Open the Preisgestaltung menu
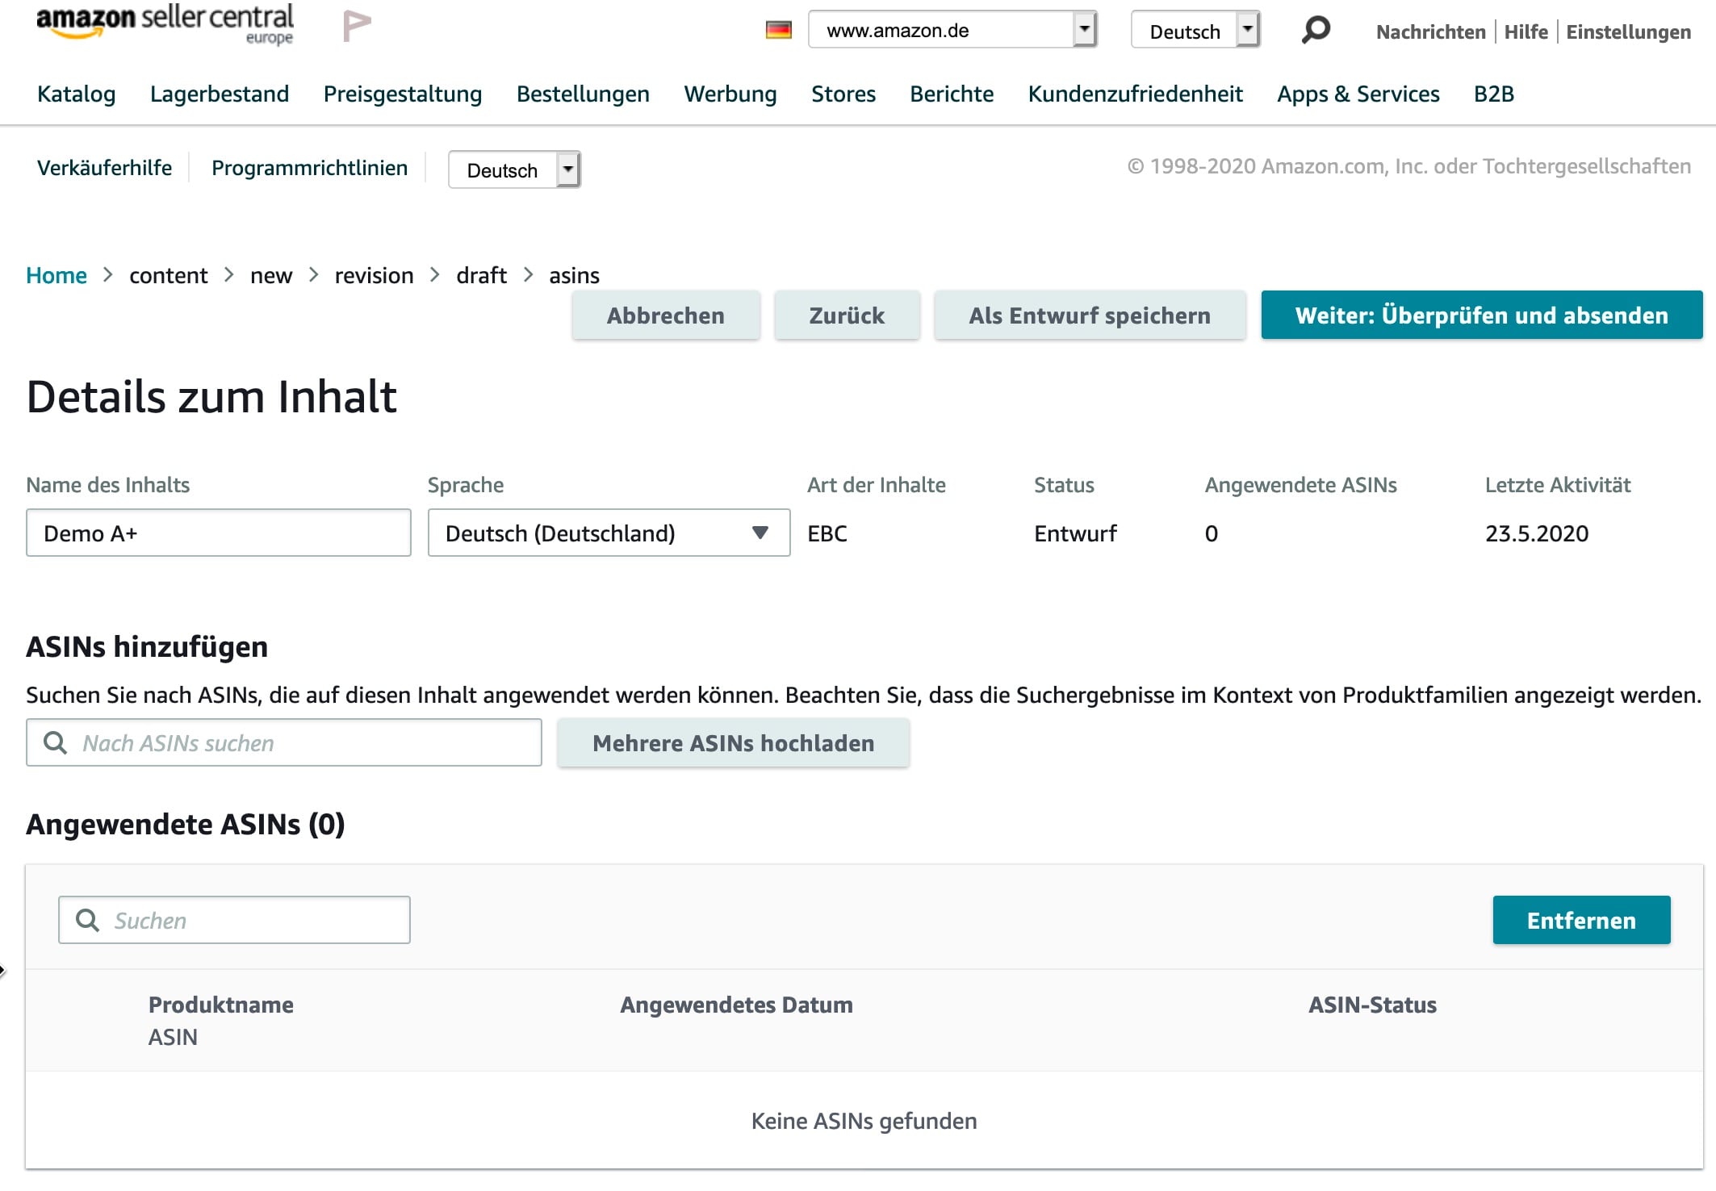The width and height of the screenshot is (1716, 1191). (x=403, y=94)
